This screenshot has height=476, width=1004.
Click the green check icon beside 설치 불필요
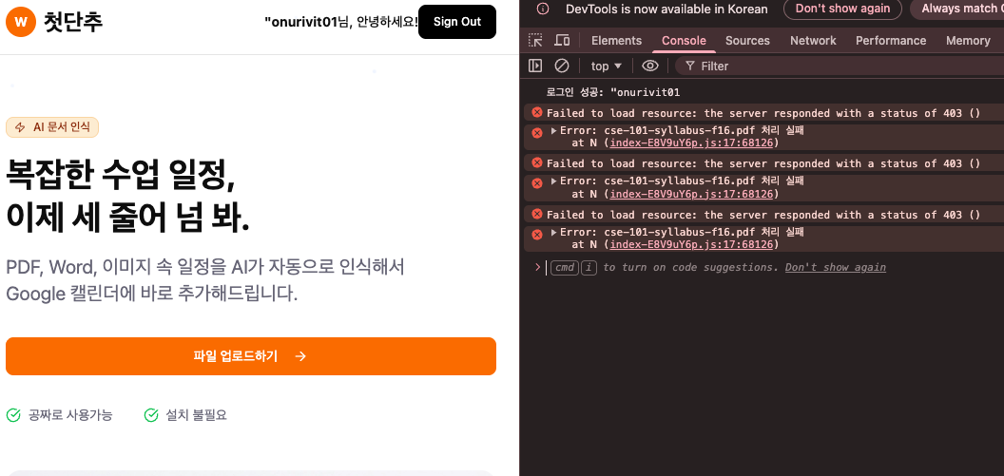coord(151,416)
